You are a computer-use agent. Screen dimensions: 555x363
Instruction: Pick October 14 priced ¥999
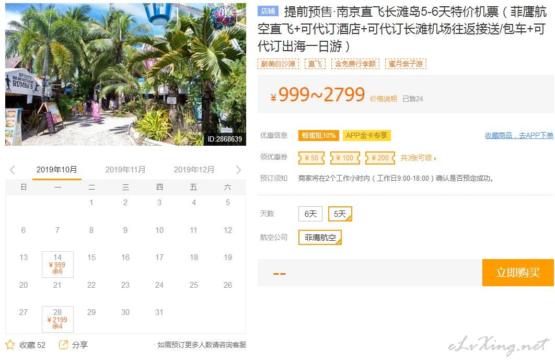[x=57, y=264]
